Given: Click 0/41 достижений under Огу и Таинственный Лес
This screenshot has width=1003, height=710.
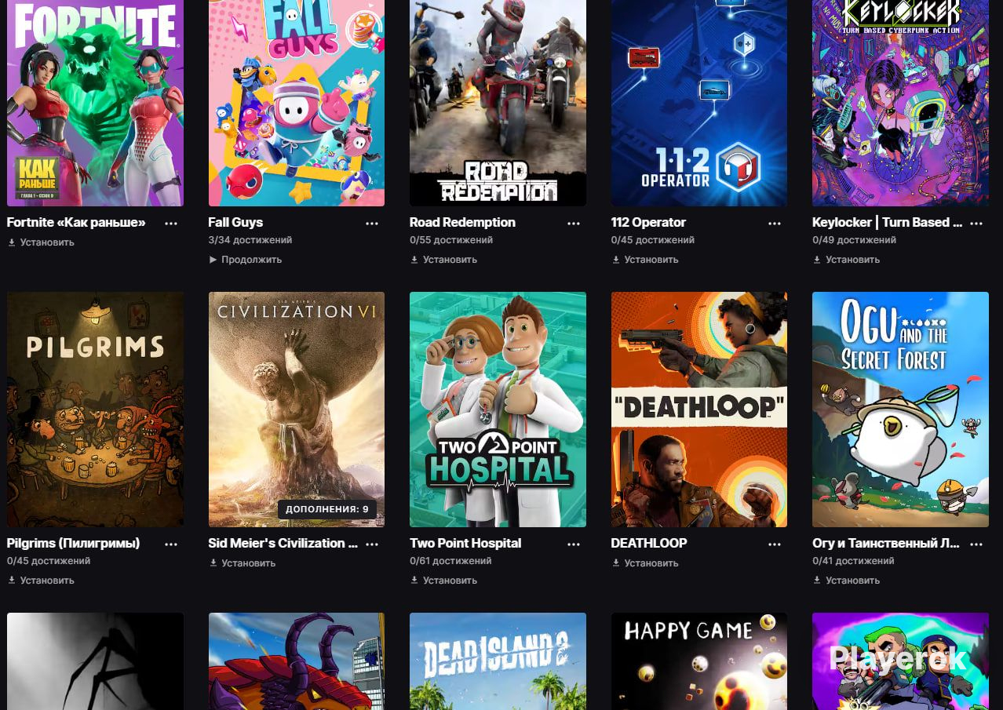Looking at the screenshot, I should 853,561.
